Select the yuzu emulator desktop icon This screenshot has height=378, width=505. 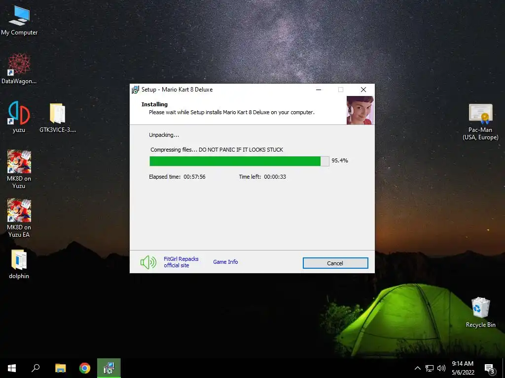19,117
